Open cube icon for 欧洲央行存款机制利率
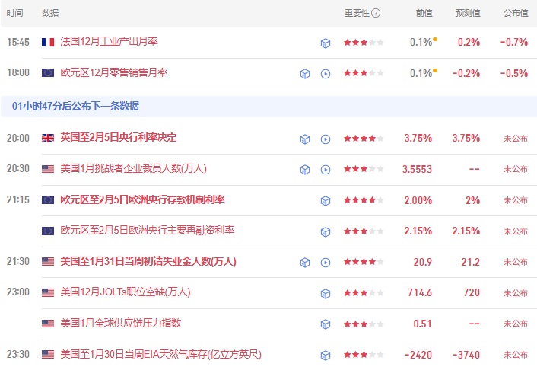This screenshot has height=370, width=537. 326,200
